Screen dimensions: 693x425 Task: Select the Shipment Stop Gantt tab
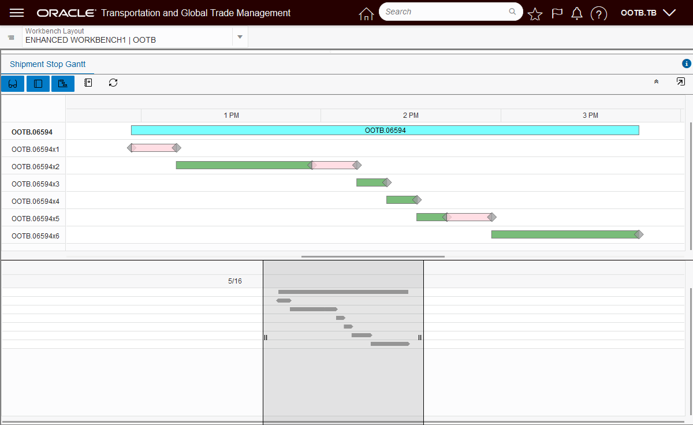click(x=47, y=64)
